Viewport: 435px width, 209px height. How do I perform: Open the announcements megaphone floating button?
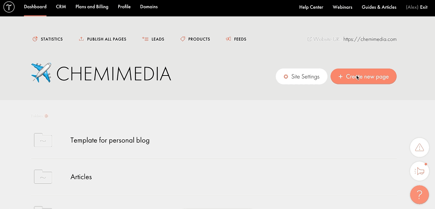tap(420, 171)
